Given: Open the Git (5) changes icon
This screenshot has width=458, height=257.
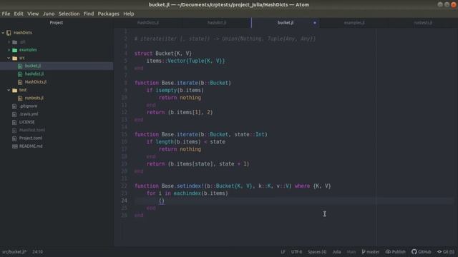Looking at the screenshot, I should pyautogui.click(x=439, y=252).
